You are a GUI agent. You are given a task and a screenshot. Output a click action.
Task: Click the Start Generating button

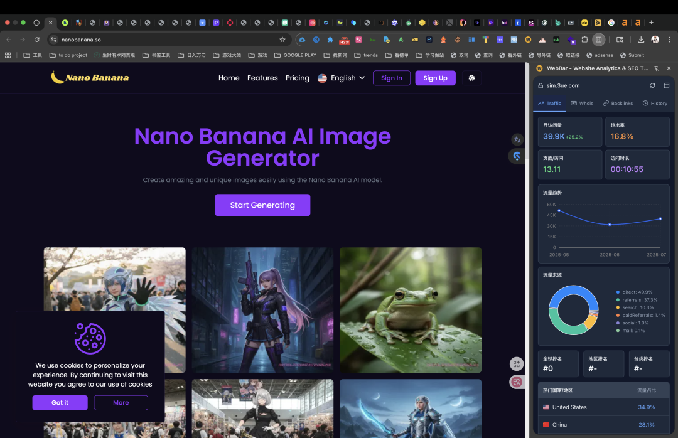pos(262,205)
